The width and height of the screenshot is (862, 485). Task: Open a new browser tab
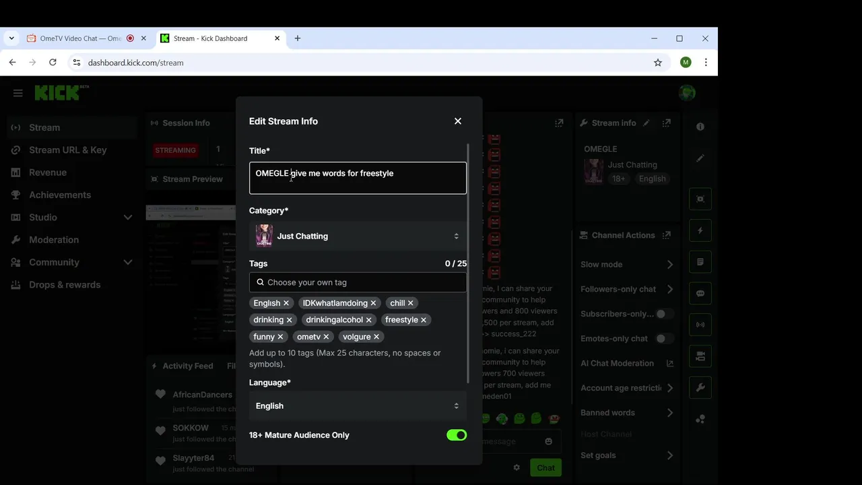[x=298, y=38]
